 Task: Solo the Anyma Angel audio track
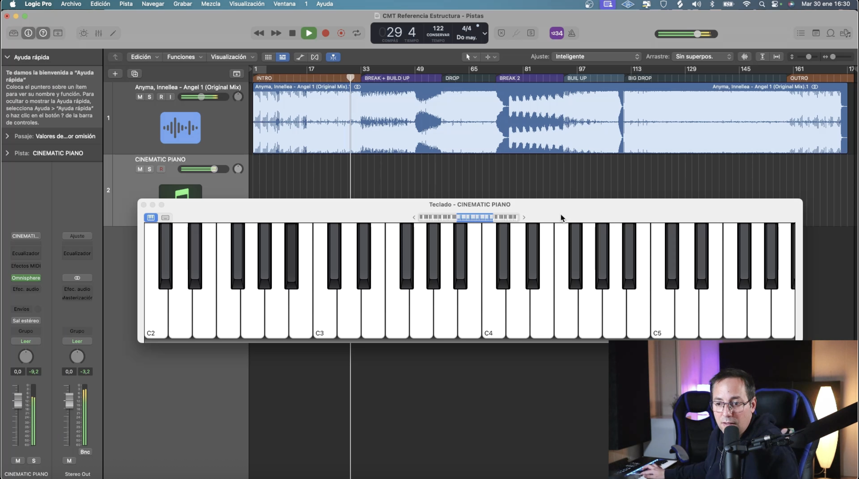149,97
